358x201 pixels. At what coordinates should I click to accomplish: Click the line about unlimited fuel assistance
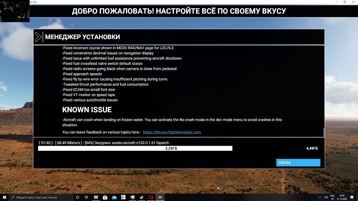(122, 58)
